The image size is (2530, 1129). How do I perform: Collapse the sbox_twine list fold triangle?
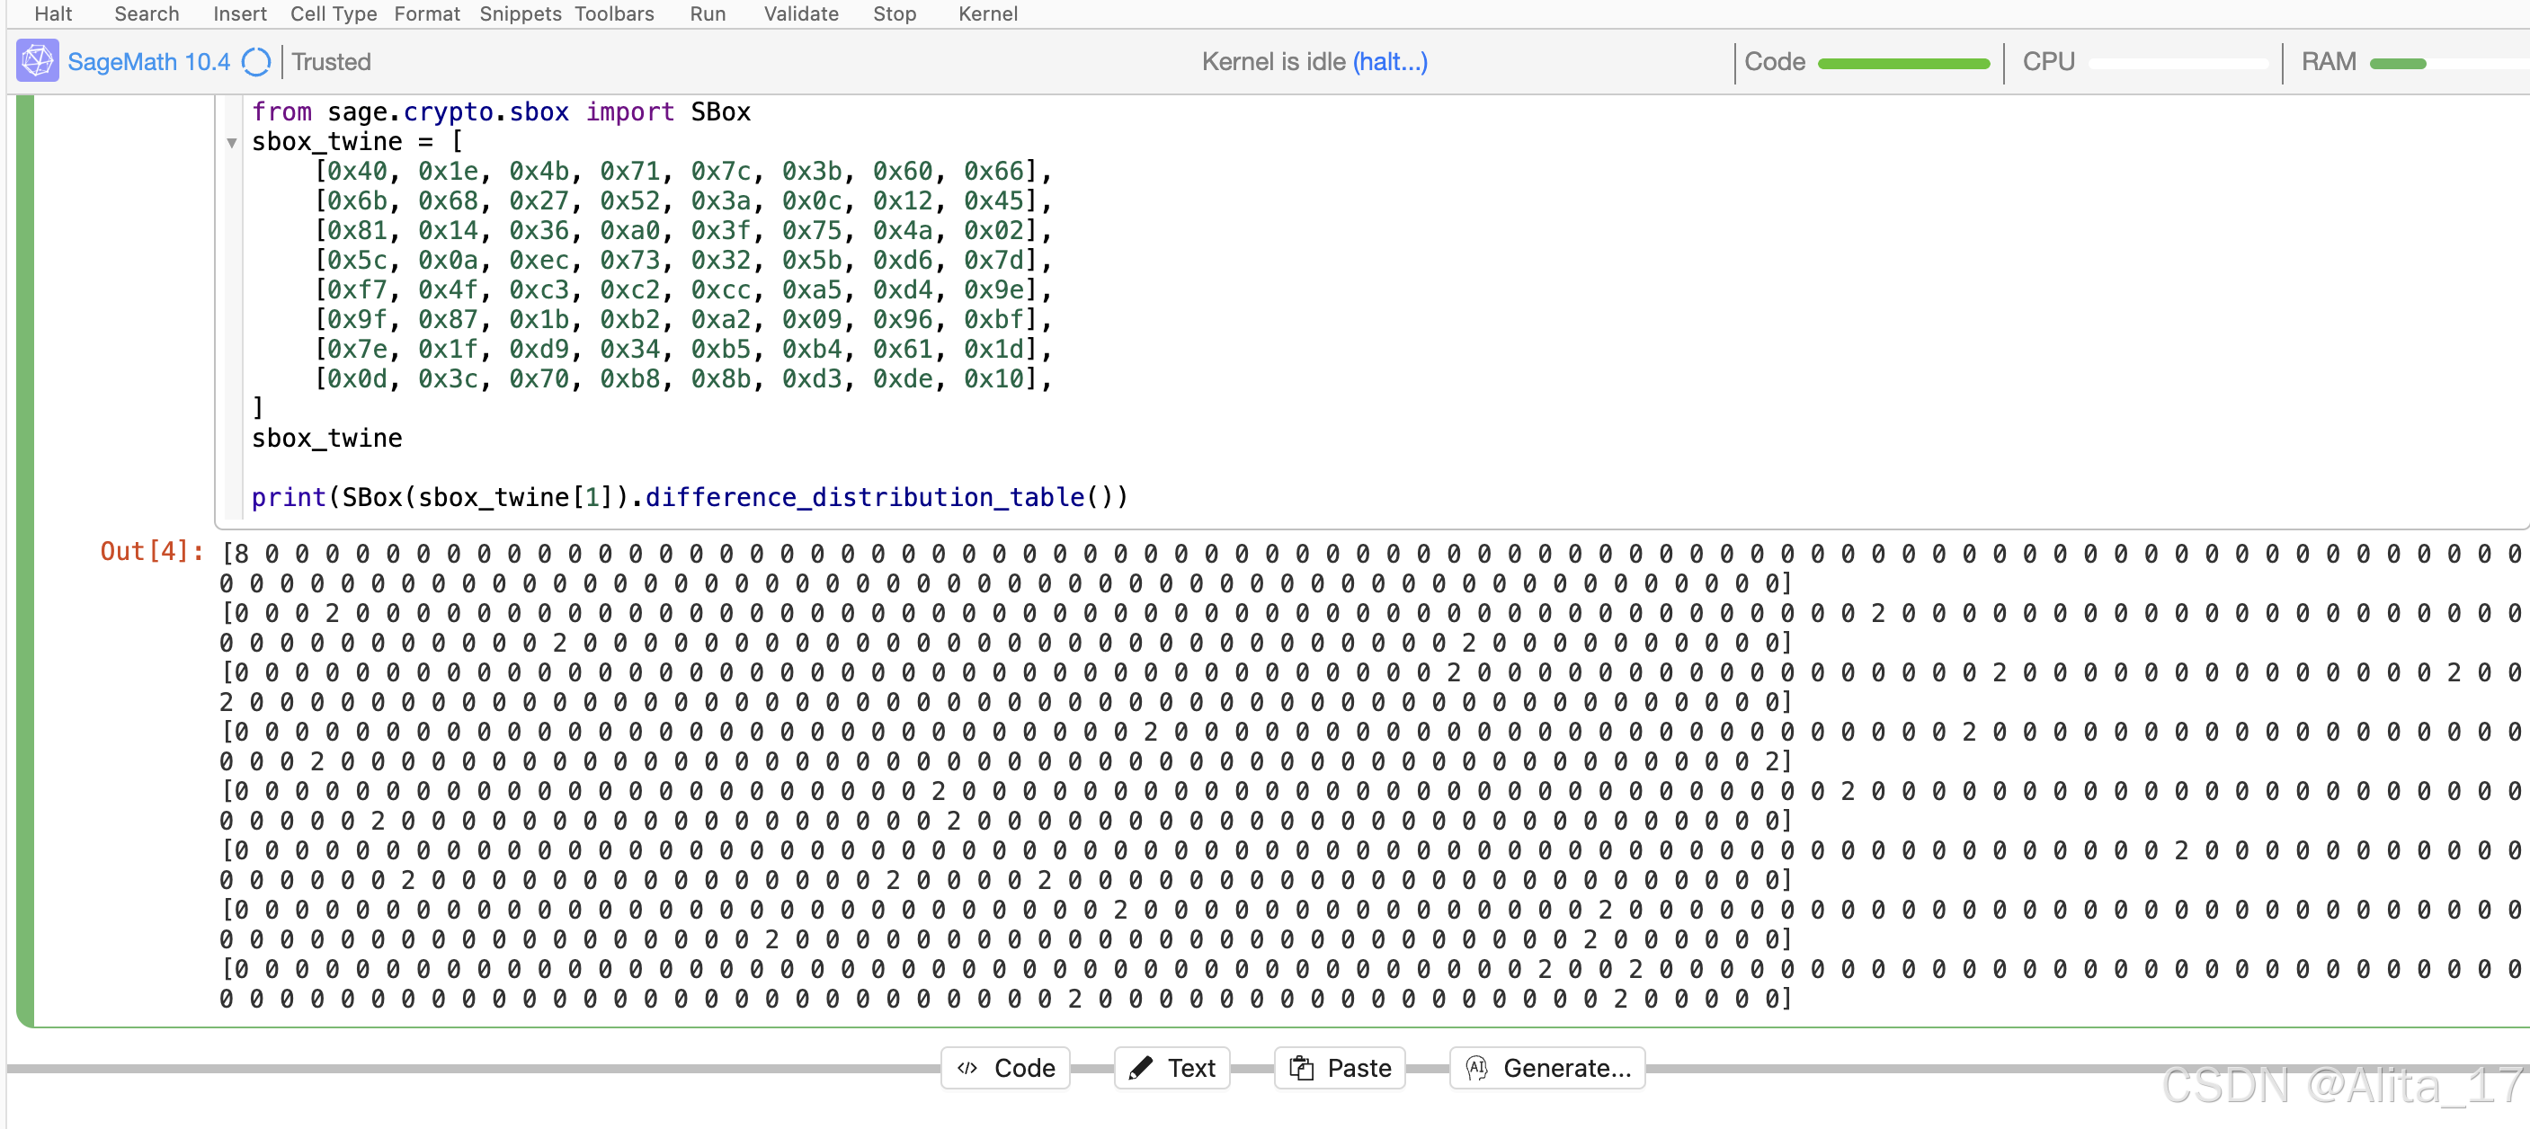point(232,142)
